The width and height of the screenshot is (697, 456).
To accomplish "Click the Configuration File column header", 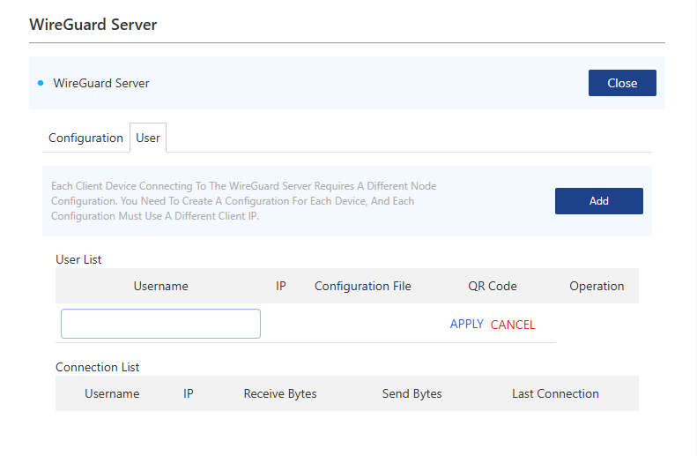I will (x=363, y=286).
